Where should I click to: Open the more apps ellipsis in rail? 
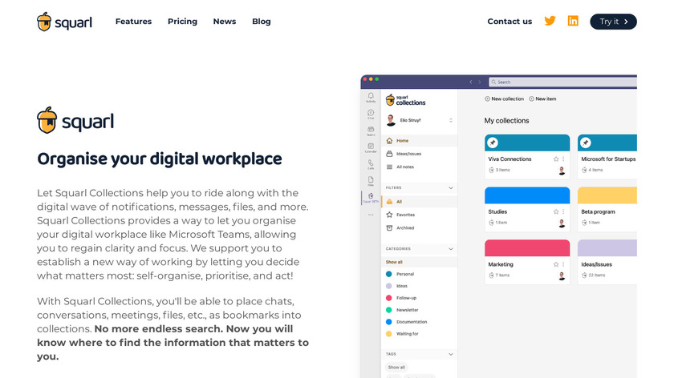coord(371,215)
